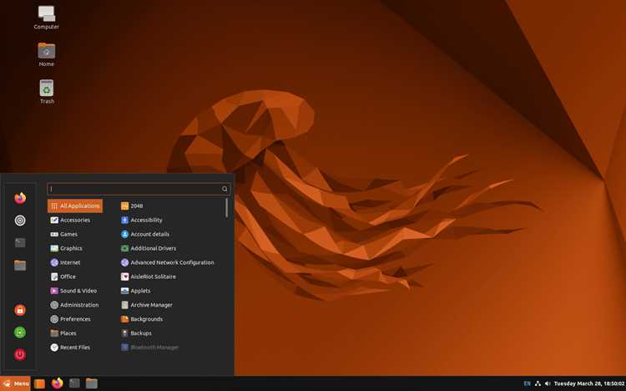The height and width of the screenshot is (391, 626).
Task: Open Advanced Network Configuration
Action: tap(167, 262)
